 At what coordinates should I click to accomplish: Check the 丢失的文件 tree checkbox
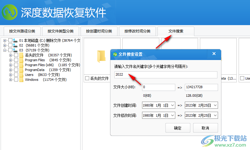16,55
